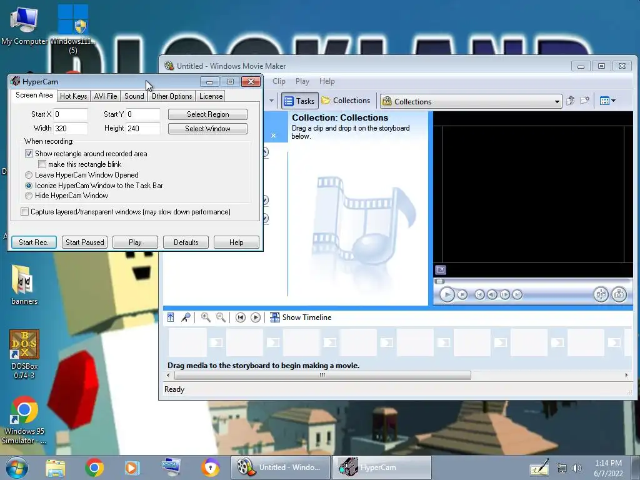Image resolution: width=640 pixels, height=480 pixels.
Task: Click the storyboard scrollbar right arrow
Action: coord(626,375)
